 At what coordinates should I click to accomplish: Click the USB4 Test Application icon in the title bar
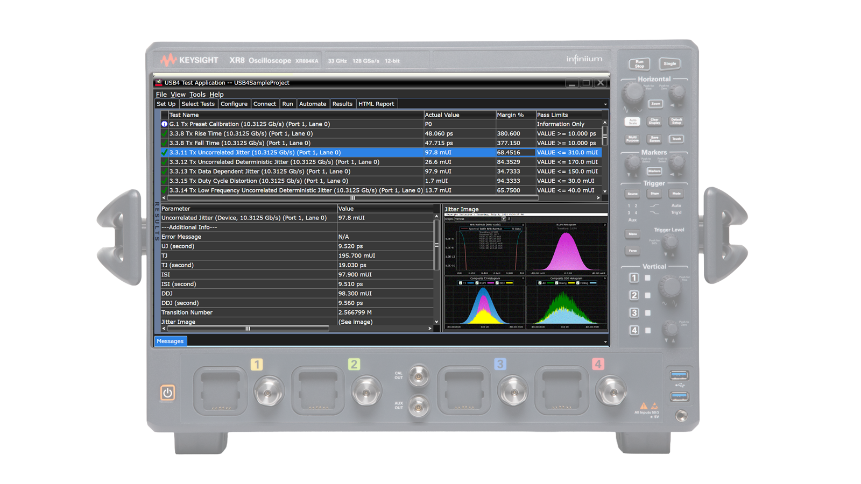[159, 82]
